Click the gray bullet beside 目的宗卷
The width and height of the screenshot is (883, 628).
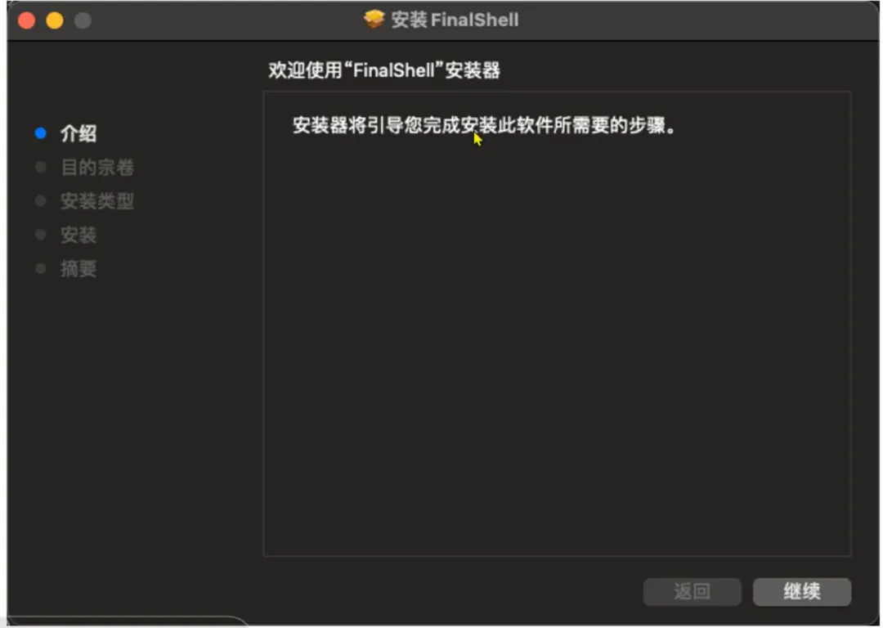click(x=41, y=167)
